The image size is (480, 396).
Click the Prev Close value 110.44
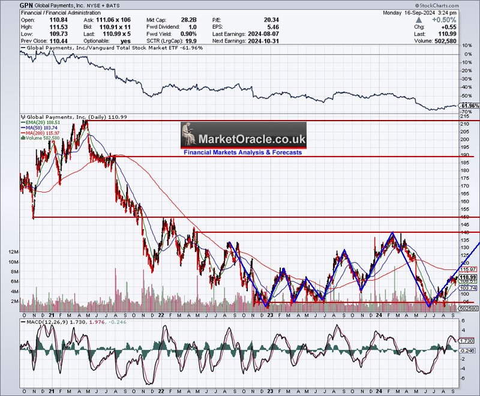coord(58,41)
